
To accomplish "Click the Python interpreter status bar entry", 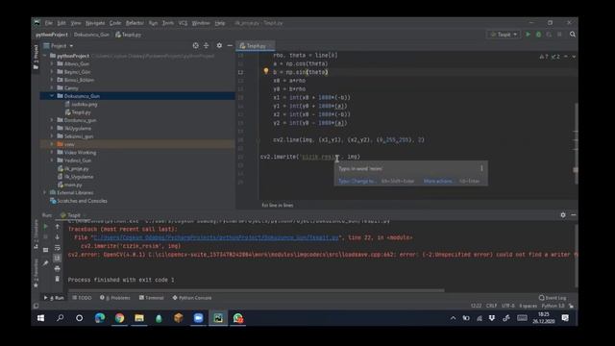I will (553, 306).
